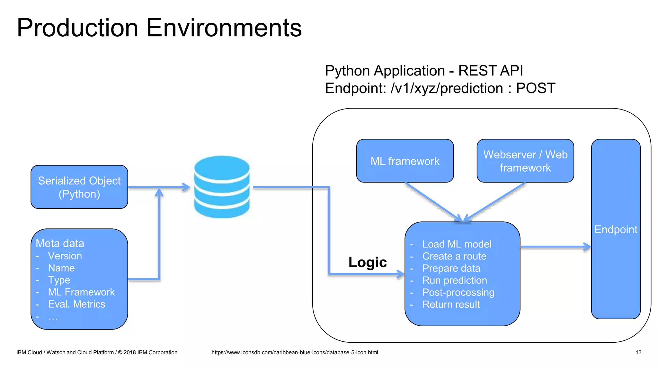Click the blue database cylinder icon
Screen dimensions: 658x370
click(x=222, y=187)
